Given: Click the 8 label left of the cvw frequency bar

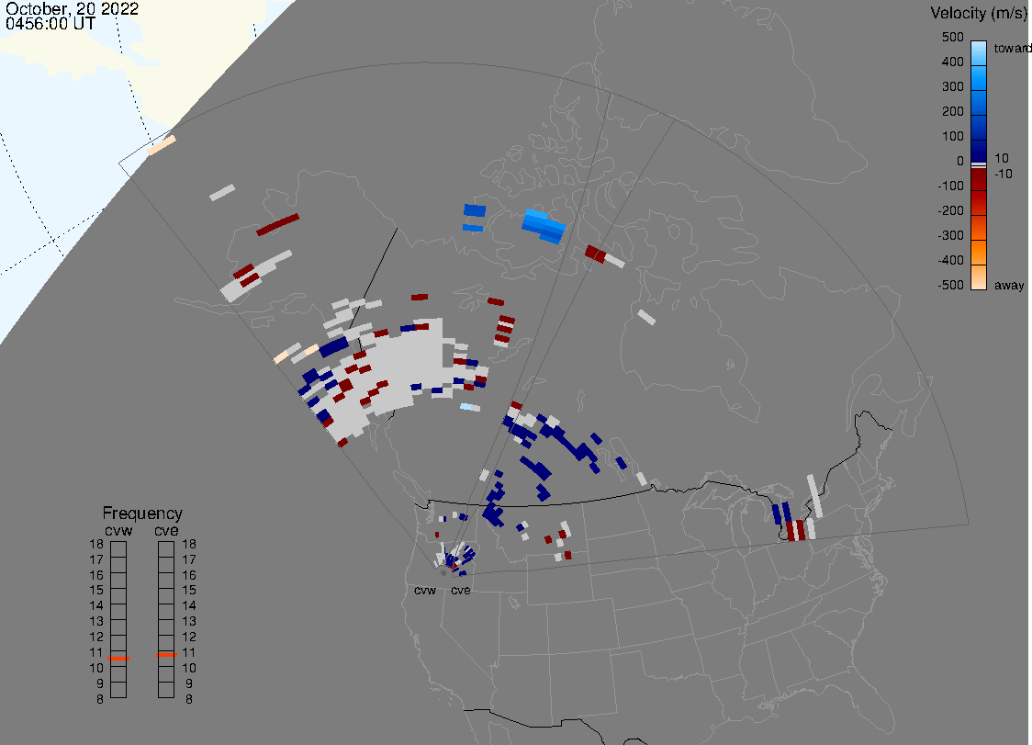Looking at the screenshot, I should tap(100, 699).
